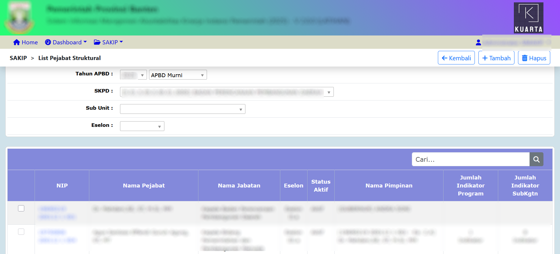The width and height of the screenshot is (560, 254).
Task: Click the NIP column header
Action: click(62, 186)
